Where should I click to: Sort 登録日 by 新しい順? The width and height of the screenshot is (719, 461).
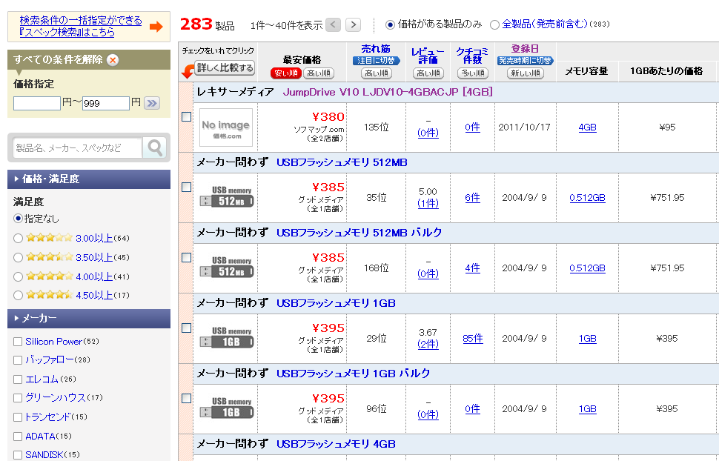[x=525, y=73]
